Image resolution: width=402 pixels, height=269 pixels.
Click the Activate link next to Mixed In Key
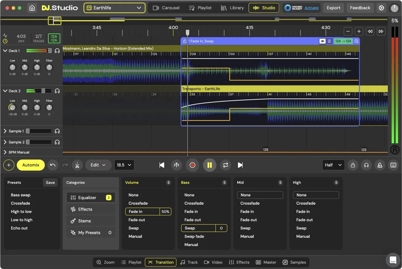pos(312,8)
